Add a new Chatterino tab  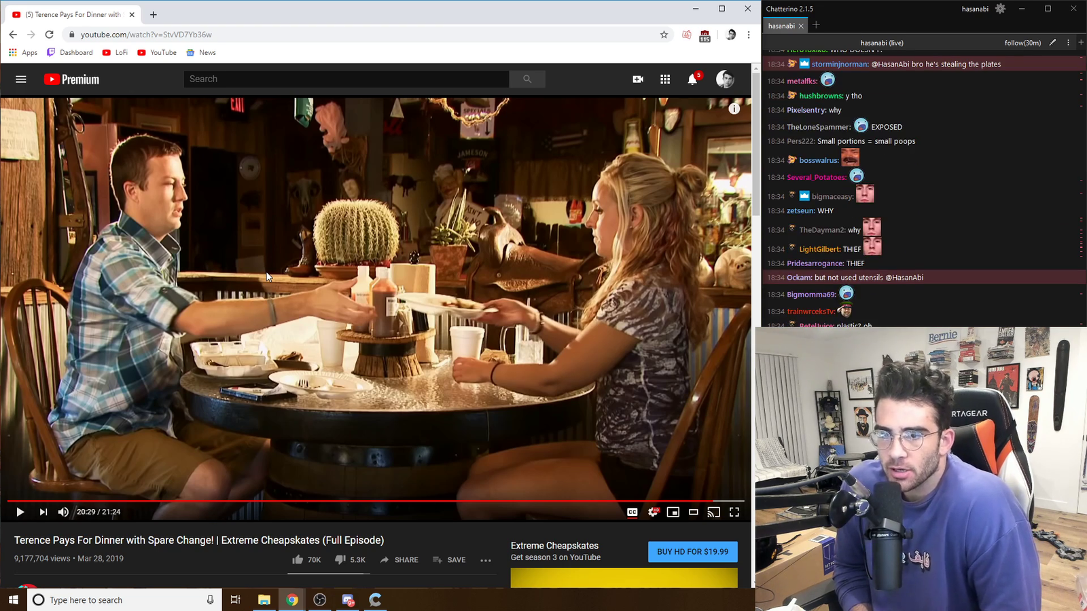pyautogui.click(x=816, y=25)
